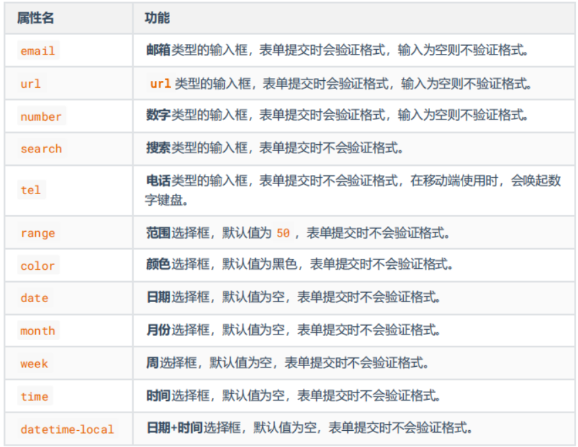This screenshot has width=578, height=447.
Task: Click the date code tag
Action: [34, 298]
